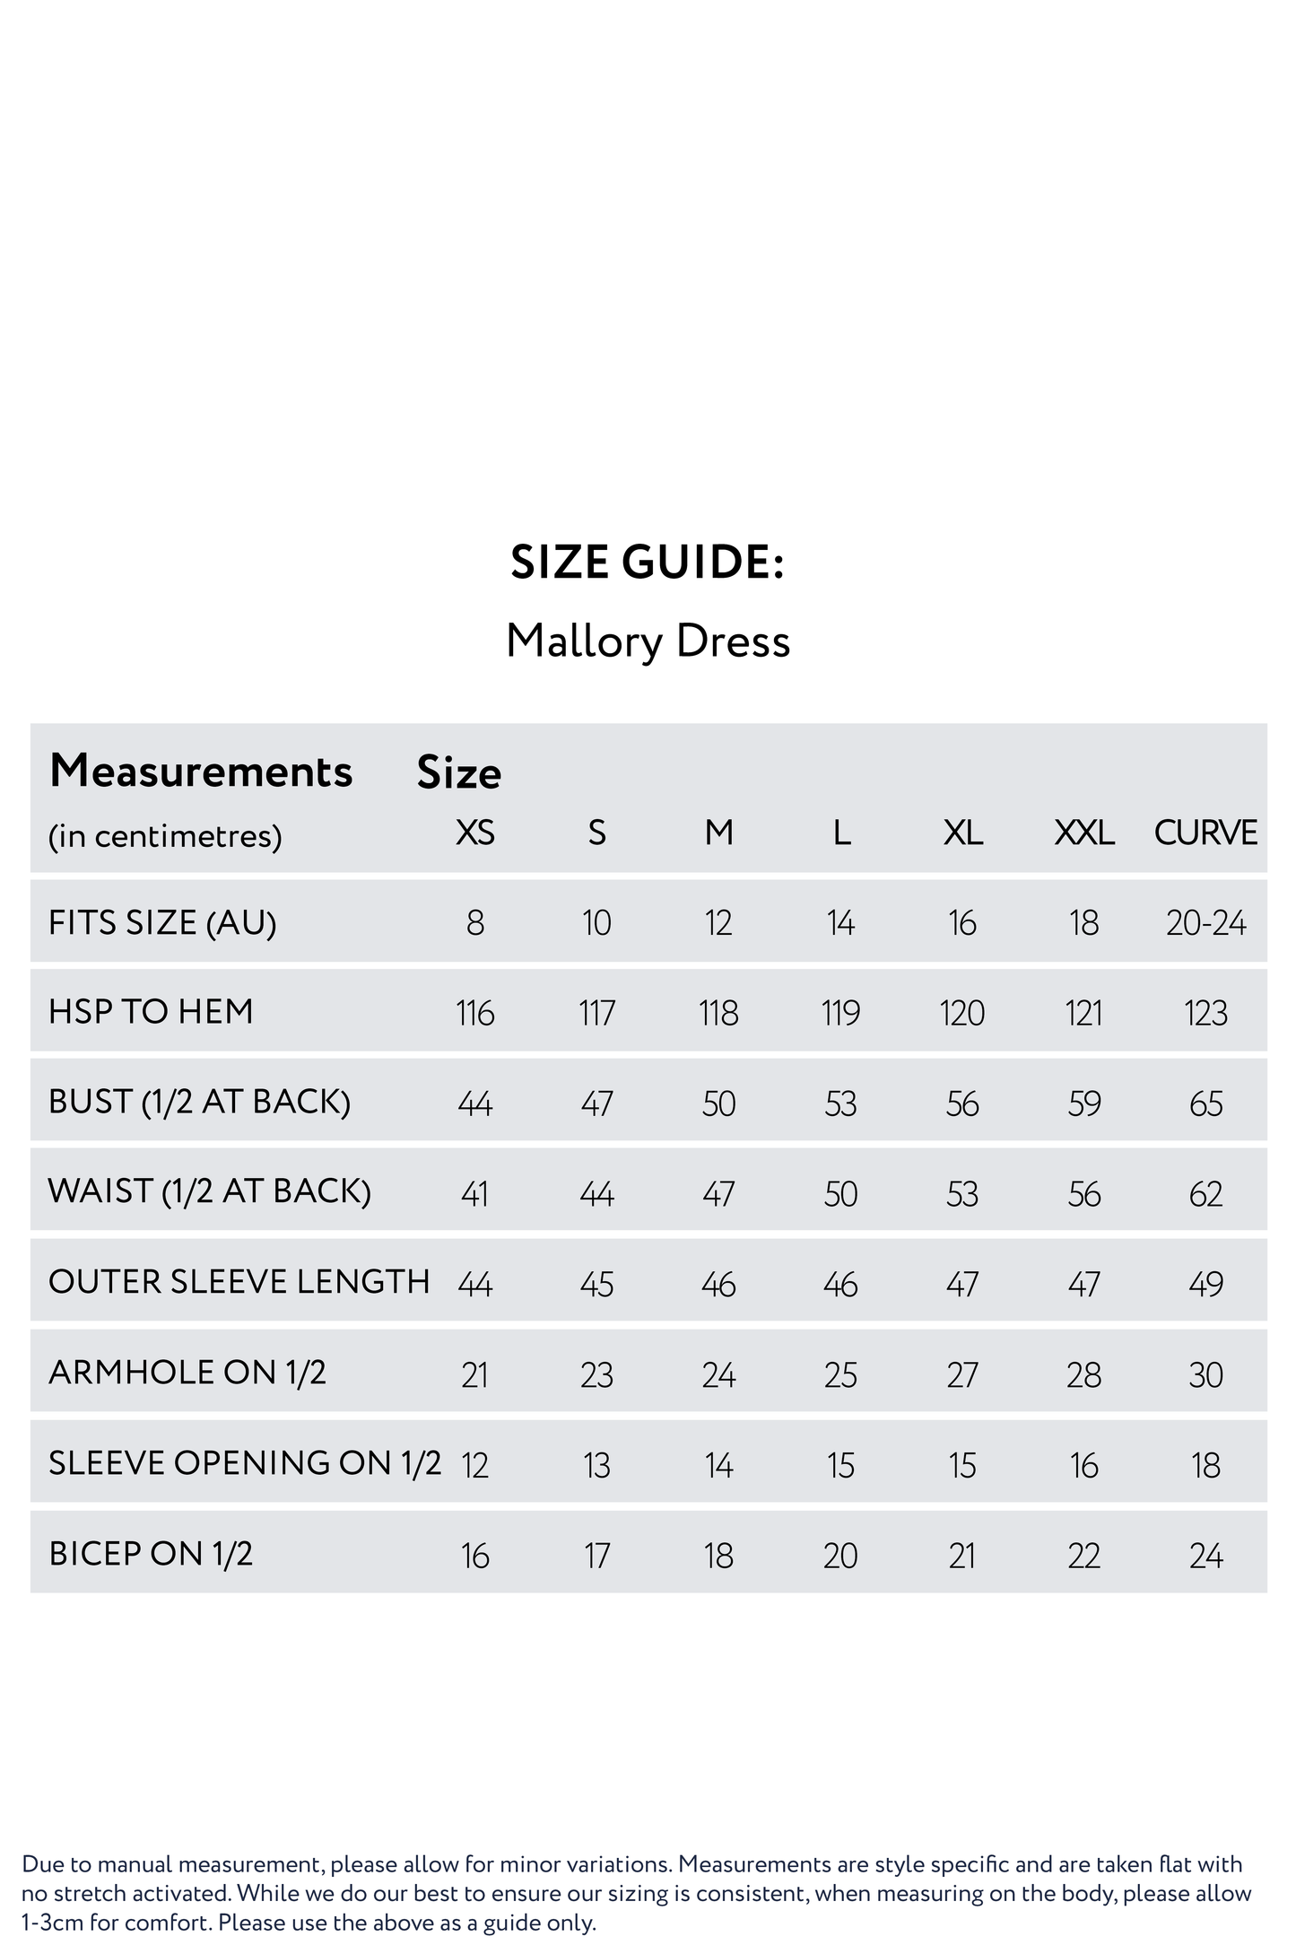Click the BUST (1/2 AT BACK) label
1296x1945 pixels.
click(x=199, y=1102)
